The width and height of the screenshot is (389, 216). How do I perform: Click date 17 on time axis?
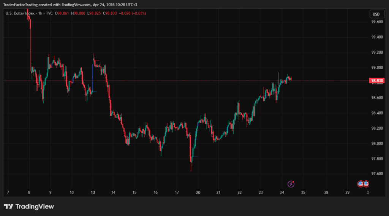pyautogui.click(x=177, y=192)
